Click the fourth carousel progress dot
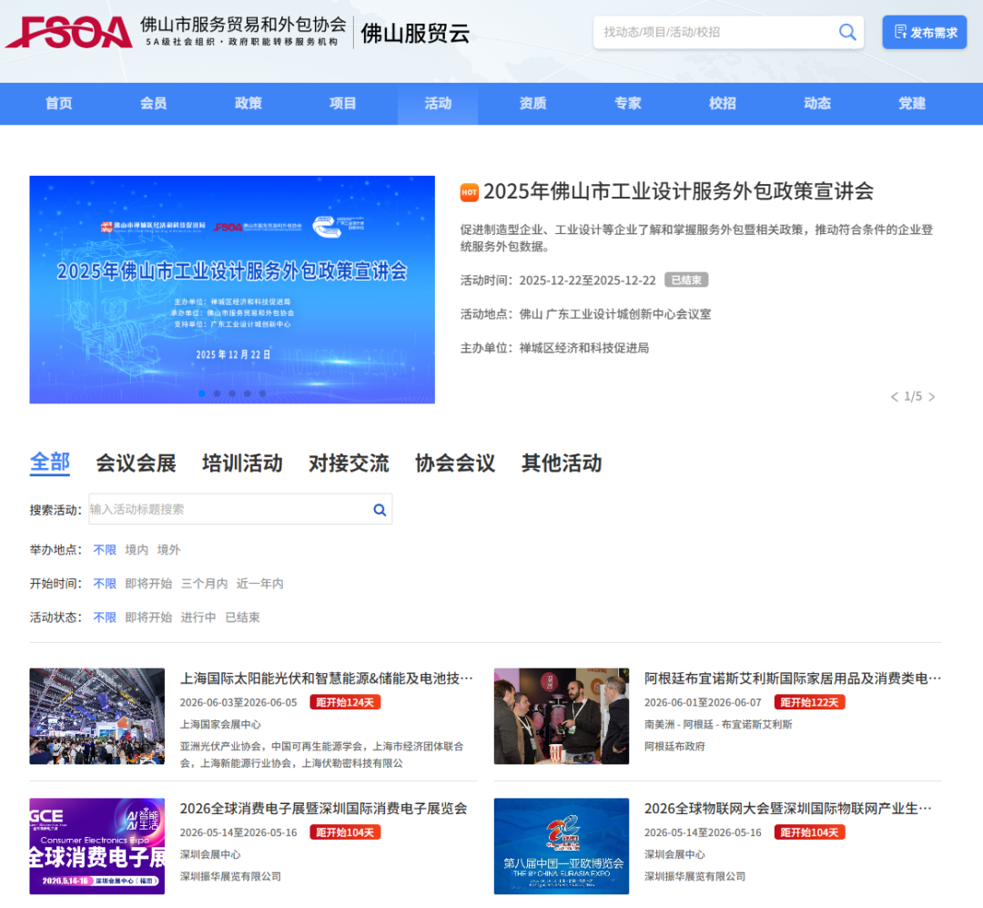The width and height of the screenshot is (983, 908). point(248,393)
